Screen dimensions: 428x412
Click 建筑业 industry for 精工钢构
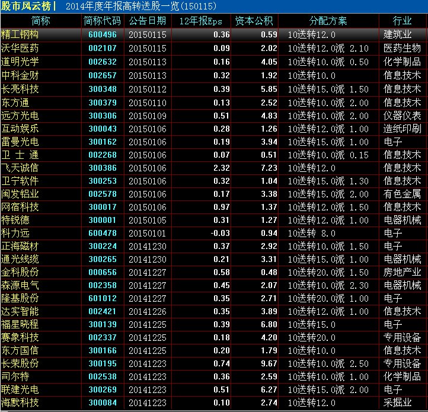[x=397, y=34]
